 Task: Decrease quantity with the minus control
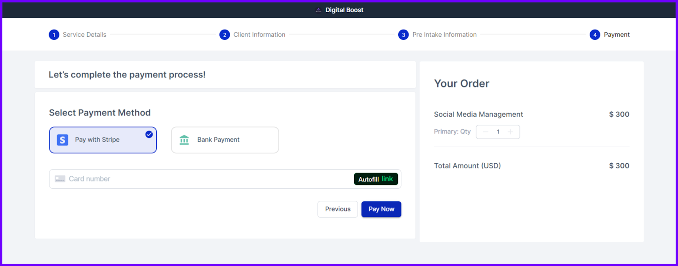pos(485,132)
